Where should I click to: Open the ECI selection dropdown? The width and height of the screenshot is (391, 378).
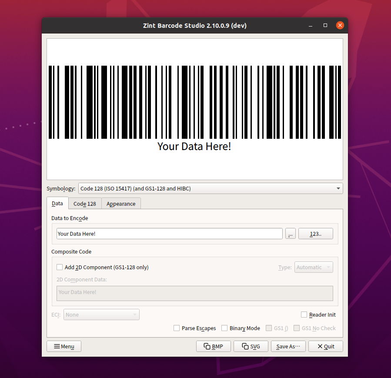click(x=101, y=314)
